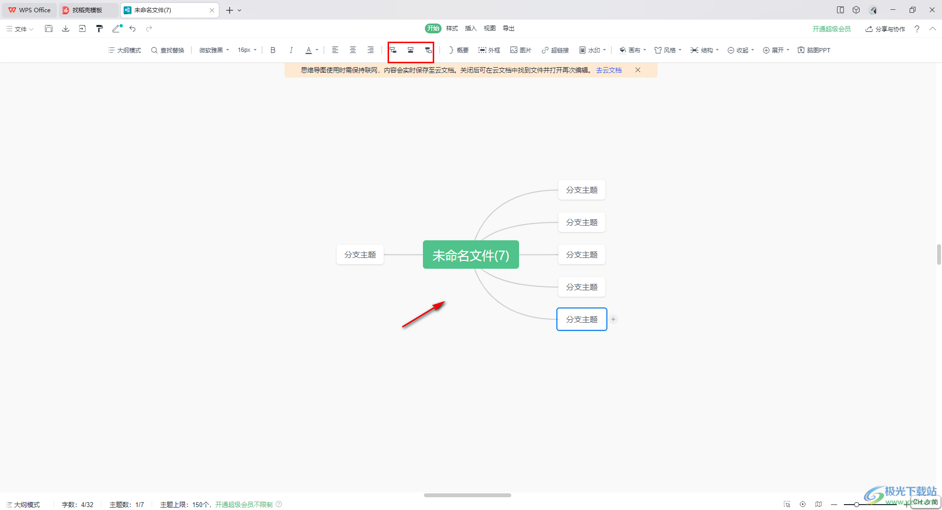The image size is (942, 510).
Task: Select the 视图 ribbon tab
Action: [490, 28]
